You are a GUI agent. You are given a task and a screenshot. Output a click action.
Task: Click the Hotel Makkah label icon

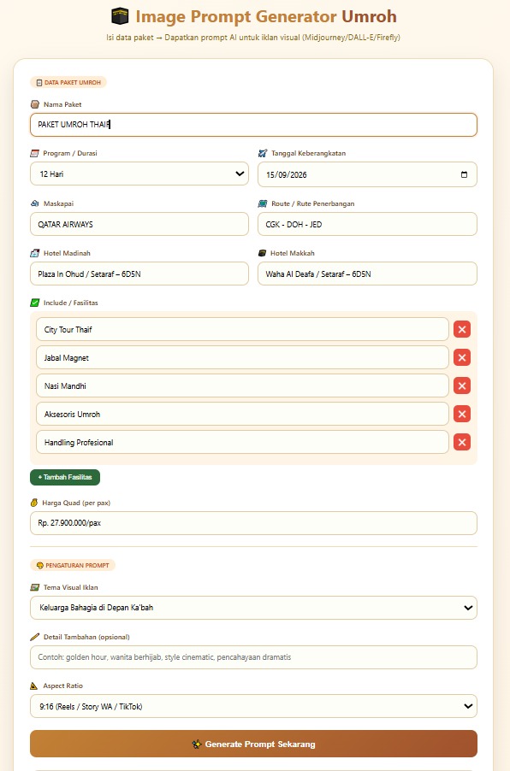click(263, 253)
